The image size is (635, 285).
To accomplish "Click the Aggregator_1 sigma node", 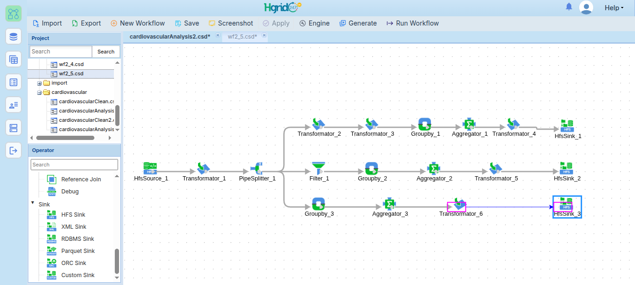I will (x=469, y=124).
